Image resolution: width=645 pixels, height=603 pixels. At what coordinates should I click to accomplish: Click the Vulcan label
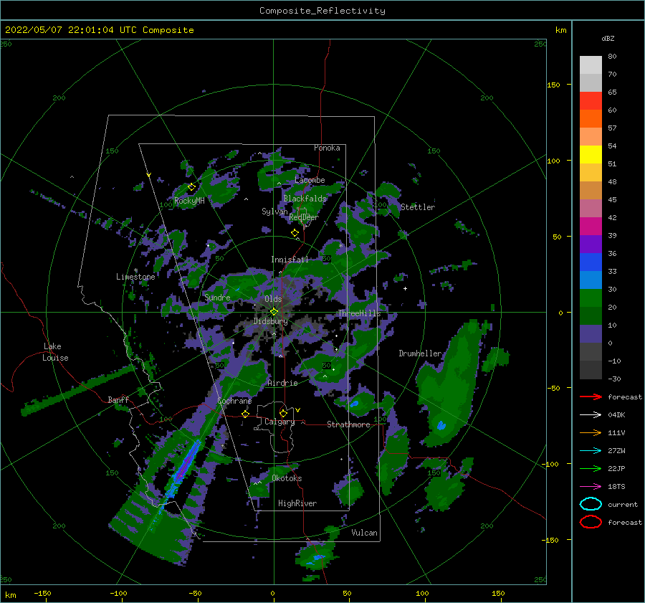(364, 533)
